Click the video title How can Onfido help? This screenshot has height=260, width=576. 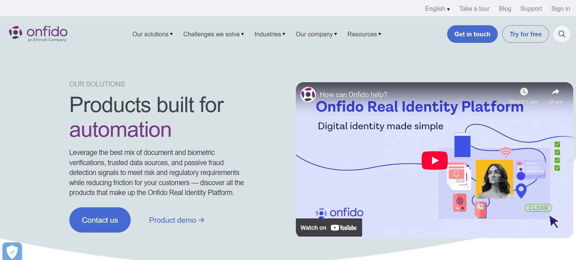click(x=353, y=95)
